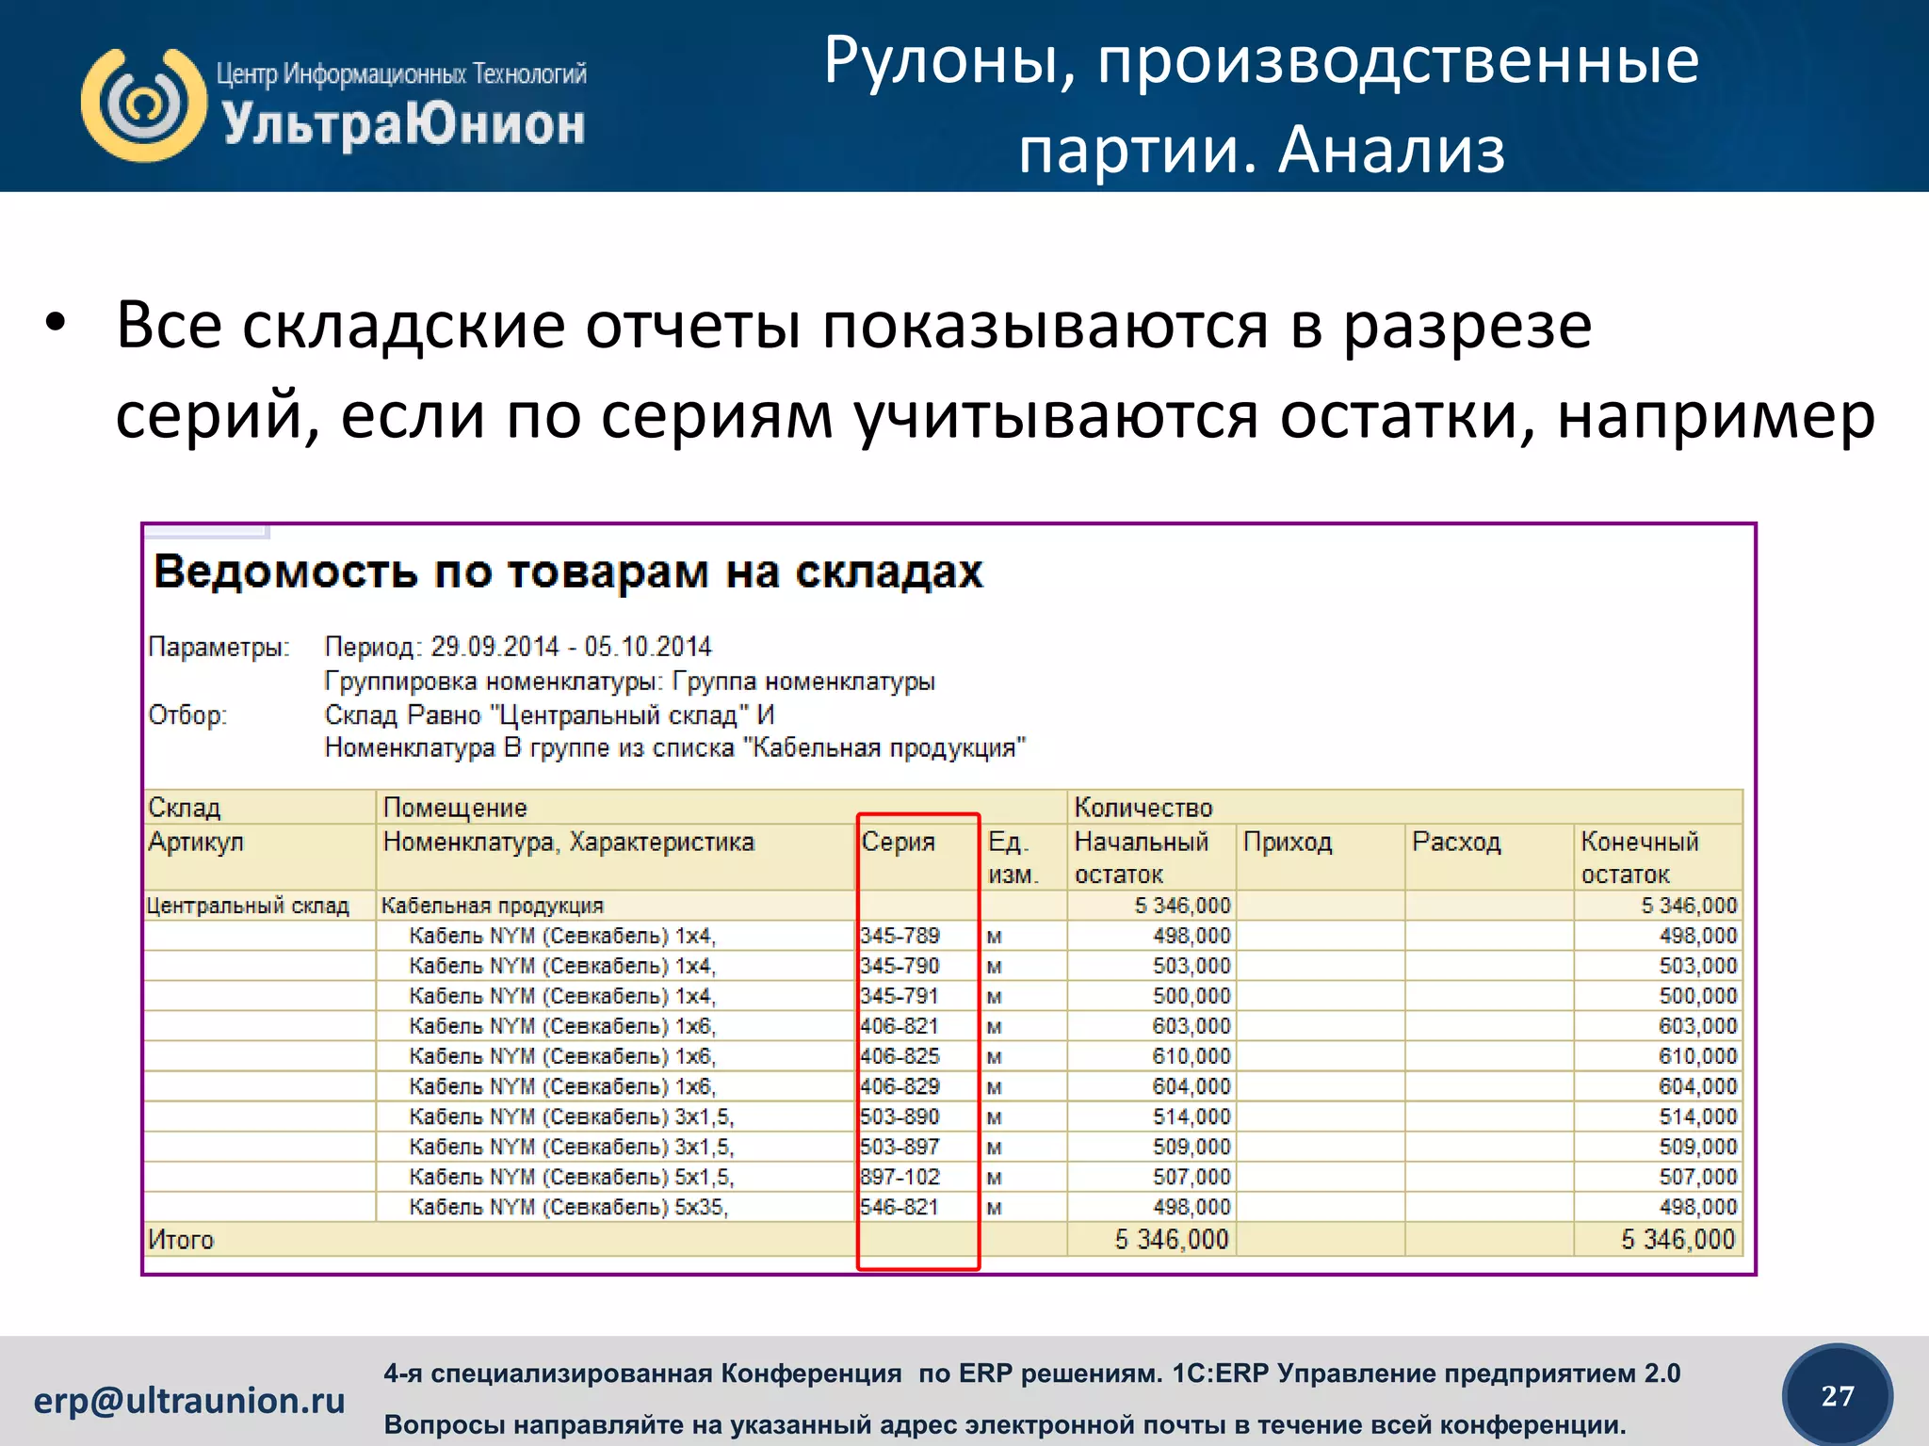Click the 'Начальный остаток' column header
The image size is (1929, 1446).
click(x=1142, y=858)
